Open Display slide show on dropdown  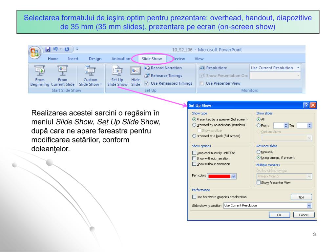(309, 176)
